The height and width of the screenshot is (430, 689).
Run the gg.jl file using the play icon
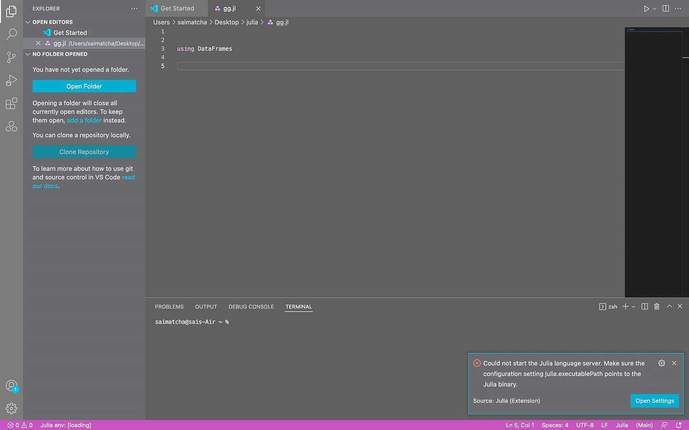tap(646, 8)
